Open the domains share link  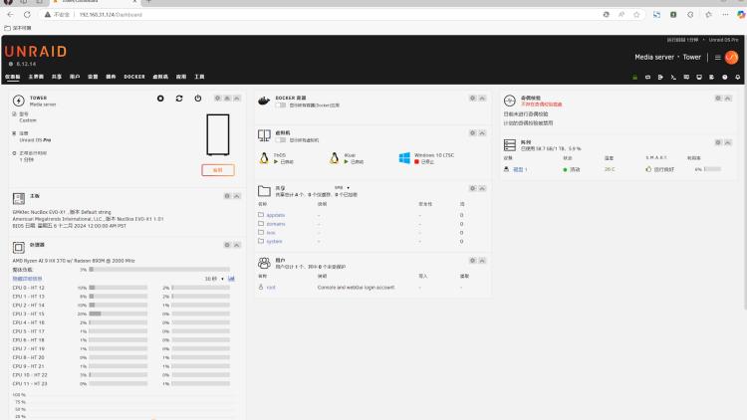click(x=276, y=224)
